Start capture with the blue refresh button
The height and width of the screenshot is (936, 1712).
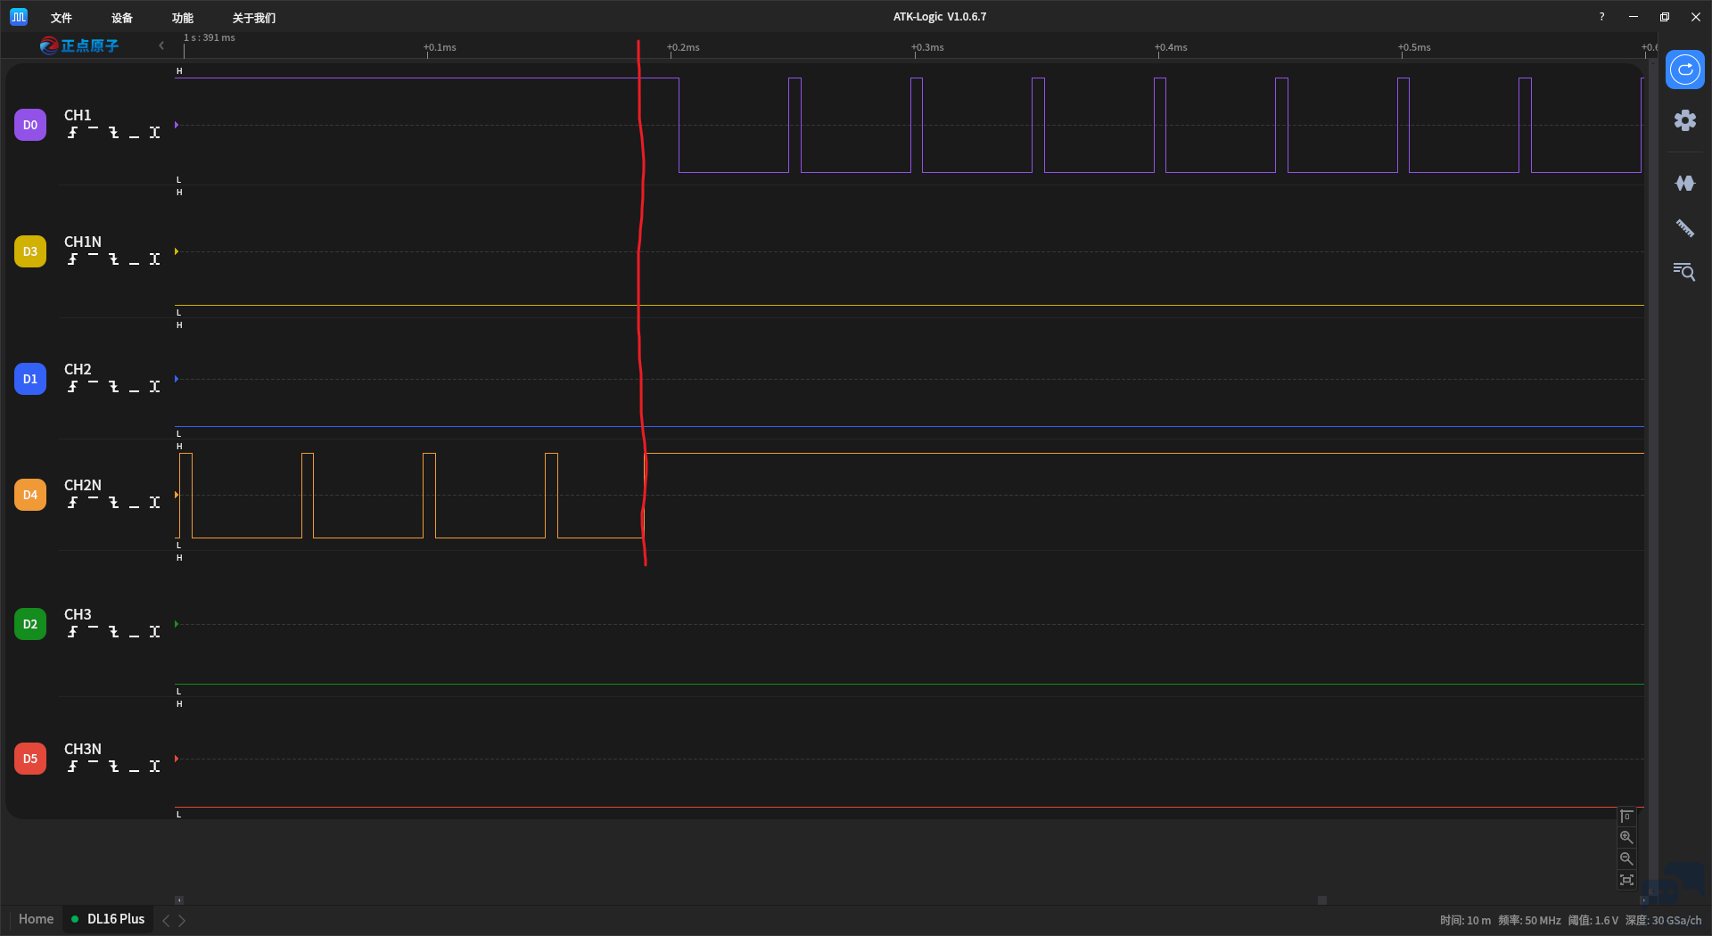pos(1684,70)
